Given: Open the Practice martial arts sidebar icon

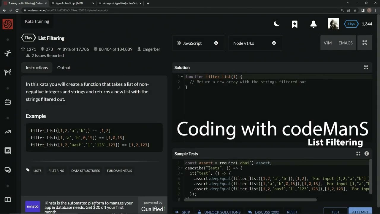Looking at the screenshot, I should pos(8,53).
